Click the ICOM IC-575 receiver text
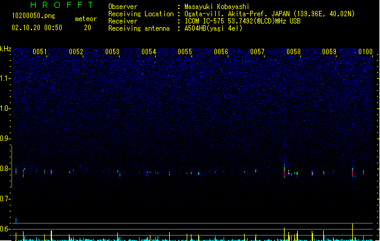This screenshot has height=241, width=380. pos(243,21)
